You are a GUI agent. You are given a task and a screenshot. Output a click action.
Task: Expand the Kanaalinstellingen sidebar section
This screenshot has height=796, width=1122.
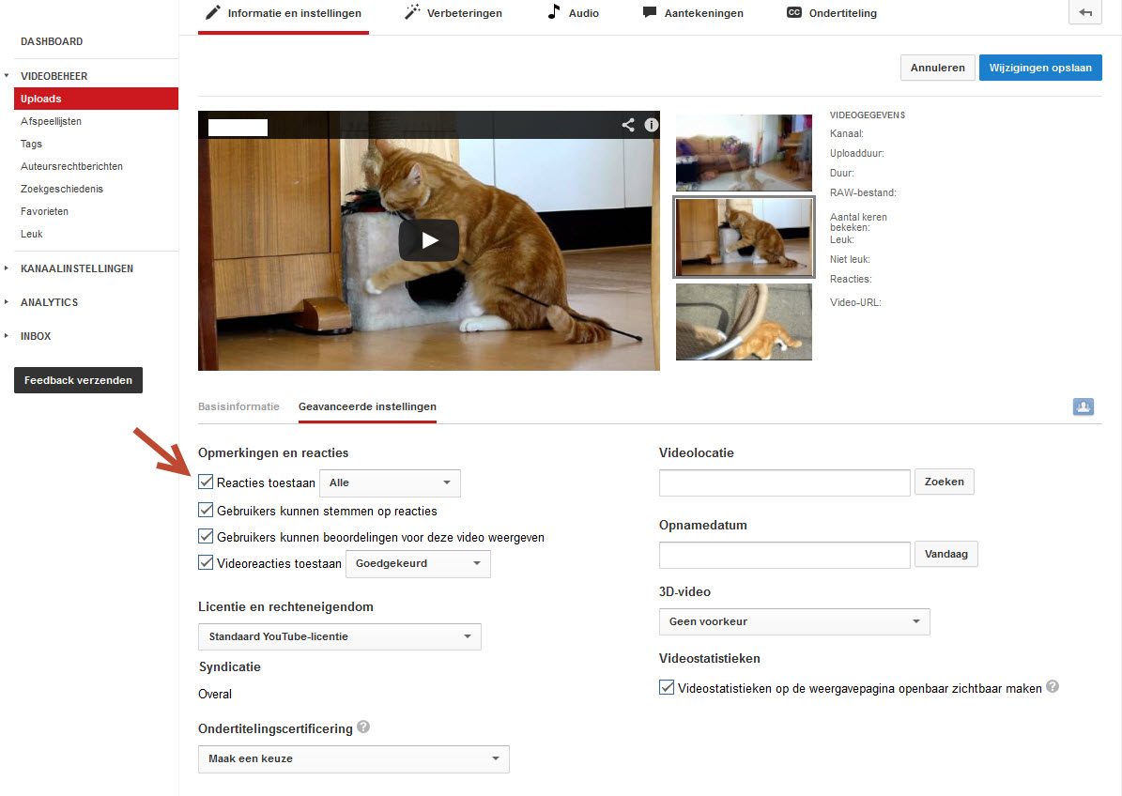coord(76,268)
